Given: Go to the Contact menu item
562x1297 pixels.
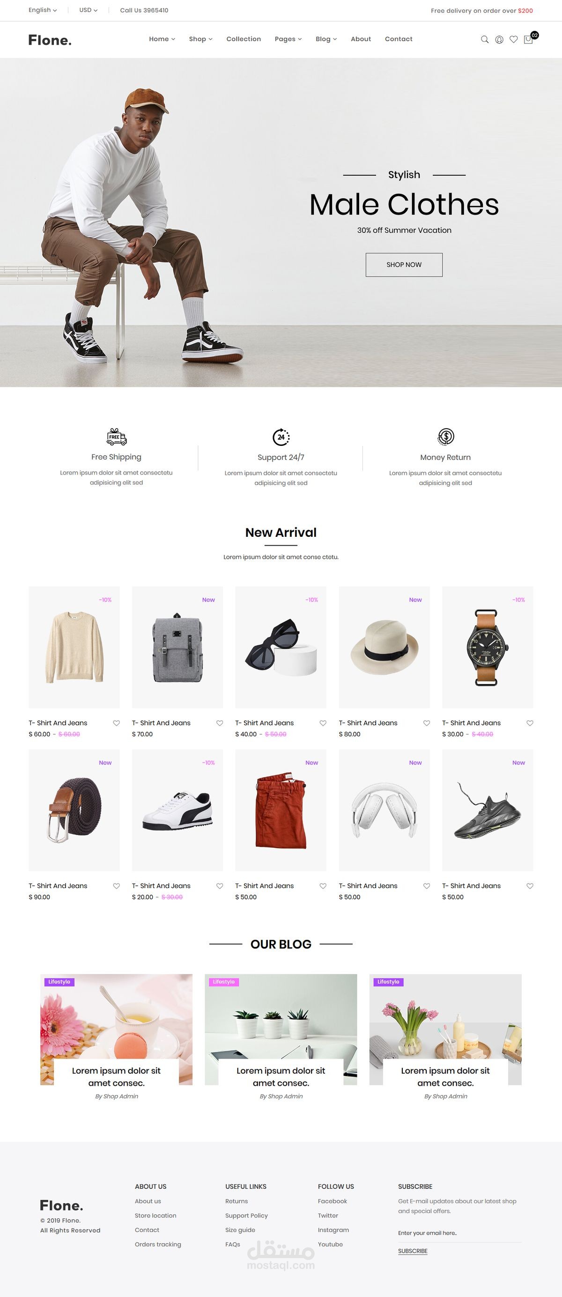Looking at the screenshot, I should tap(399, 39).
